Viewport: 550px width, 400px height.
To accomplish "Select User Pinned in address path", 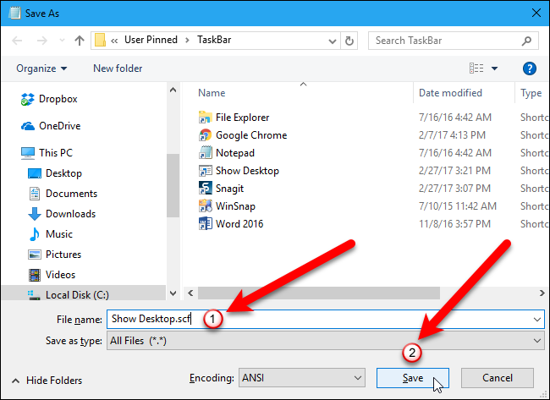I will coord(151,40).
